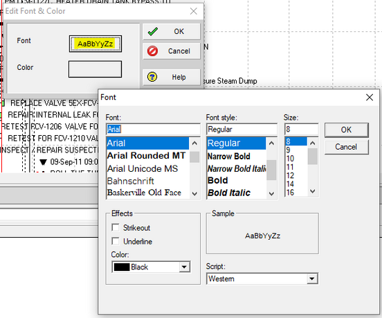382x318 pixels.
Task: Select size 10 in list
Action: 296,159
